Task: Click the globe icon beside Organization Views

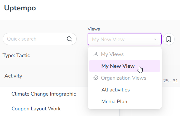Action: (96, 78)
